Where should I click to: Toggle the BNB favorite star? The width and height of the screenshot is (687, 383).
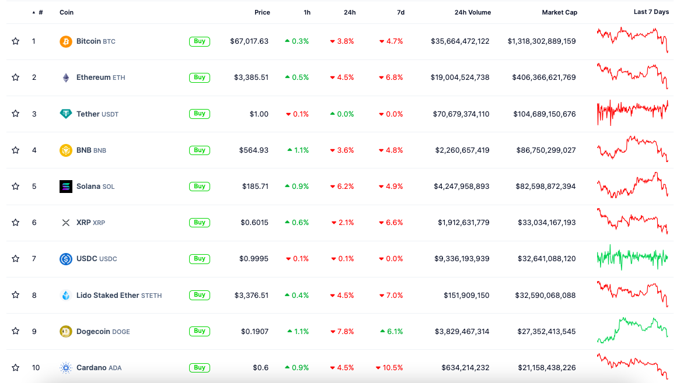click(16, 150)
